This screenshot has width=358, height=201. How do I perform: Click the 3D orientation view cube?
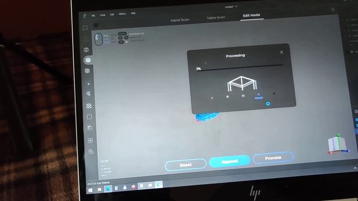(x=338, y=144)
